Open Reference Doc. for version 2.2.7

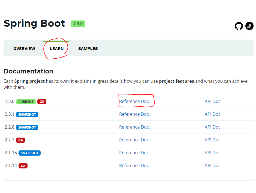(134, 140)
